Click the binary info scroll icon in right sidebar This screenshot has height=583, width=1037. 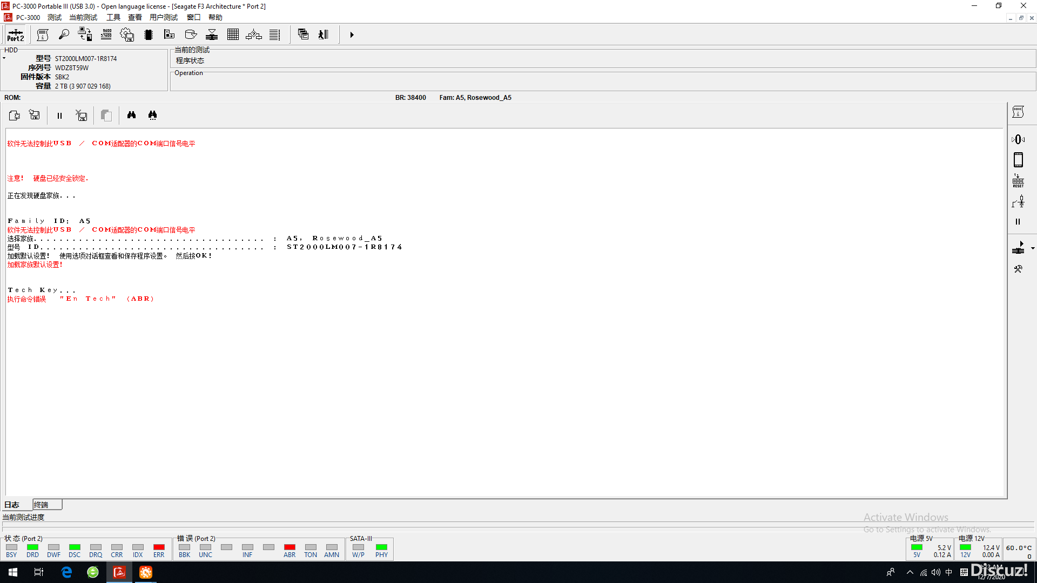click(1018, 112)
